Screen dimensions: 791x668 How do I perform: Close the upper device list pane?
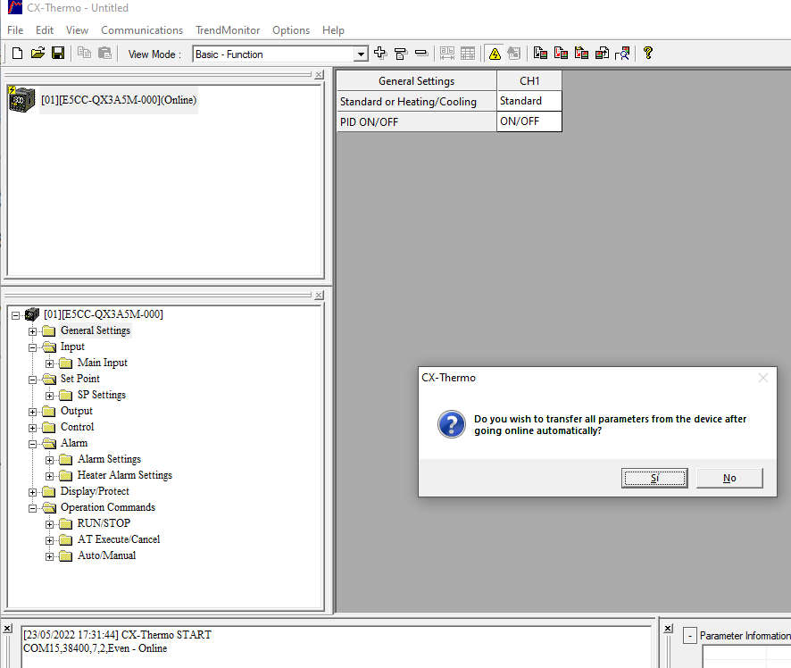(x=319, y=75)
